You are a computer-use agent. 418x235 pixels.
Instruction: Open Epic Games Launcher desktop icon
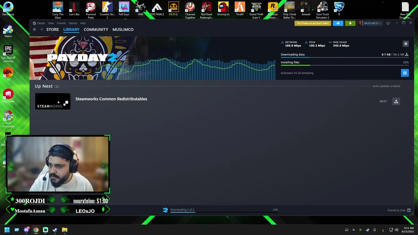click(8, 54)
